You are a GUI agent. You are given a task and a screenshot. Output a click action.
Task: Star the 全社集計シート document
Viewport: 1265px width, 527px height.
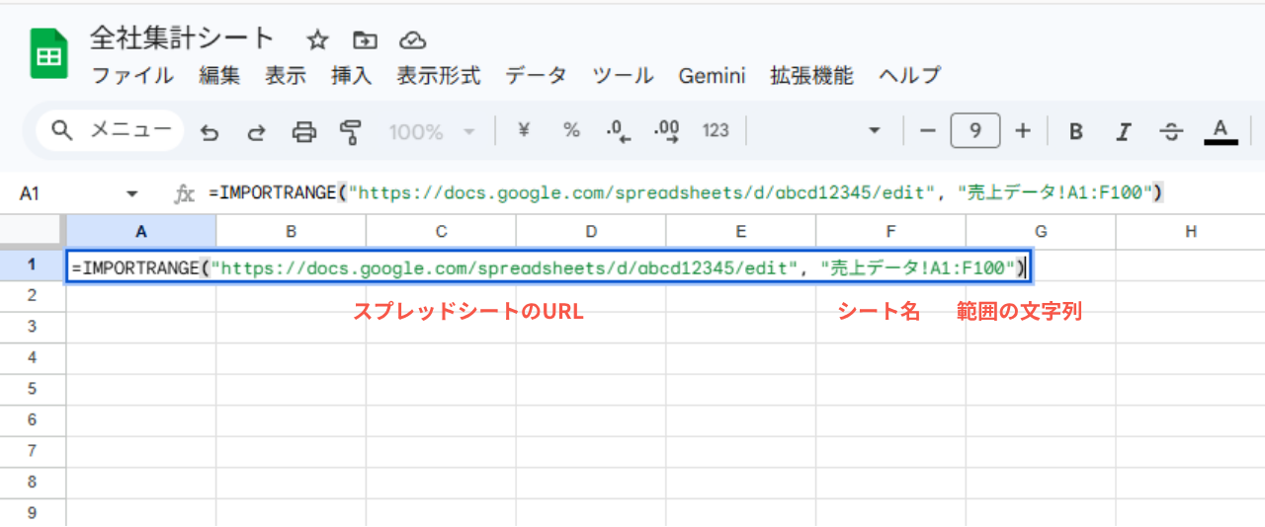tap(317, 40)
